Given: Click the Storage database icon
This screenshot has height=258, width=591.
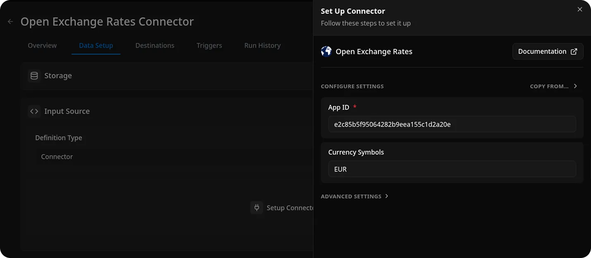Looking at the screenshot, I should 34,76.
